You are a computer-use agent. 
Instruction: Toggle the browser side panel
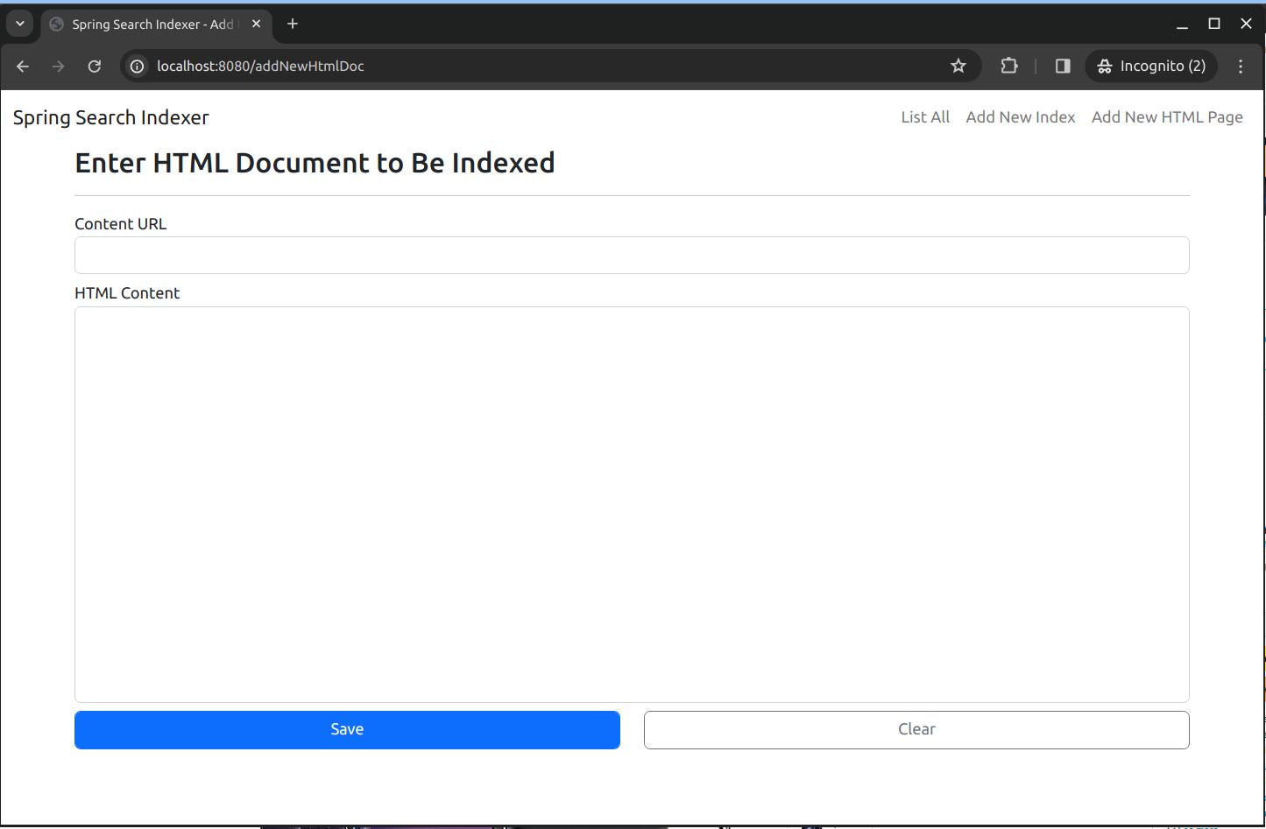[1063, 67]
